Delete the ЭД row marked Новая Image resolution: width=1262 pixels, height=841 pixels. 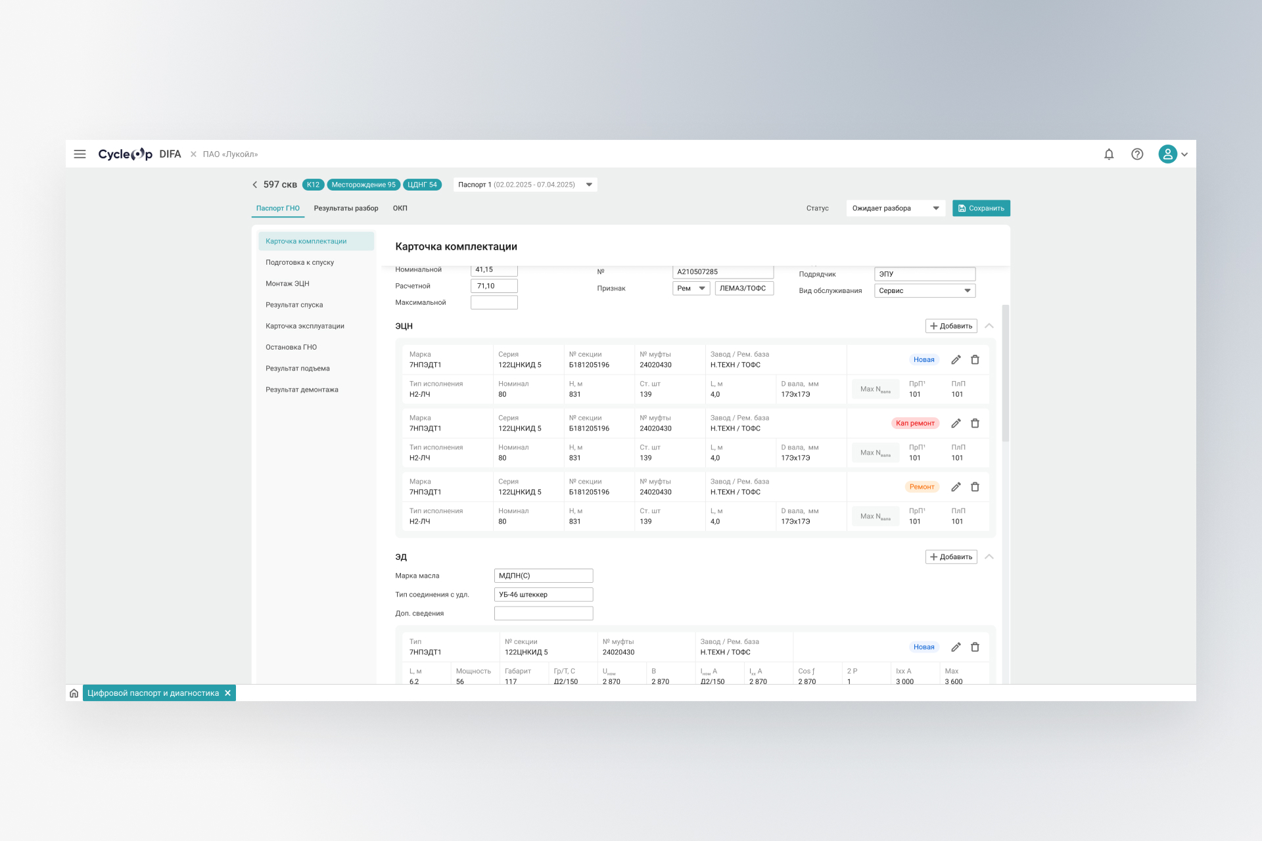click(975, 647)
